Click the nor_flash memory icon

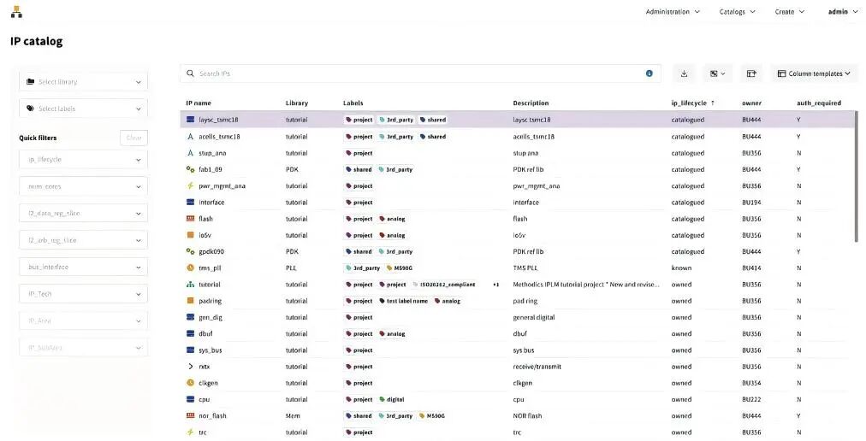click(x=191, y=415)
